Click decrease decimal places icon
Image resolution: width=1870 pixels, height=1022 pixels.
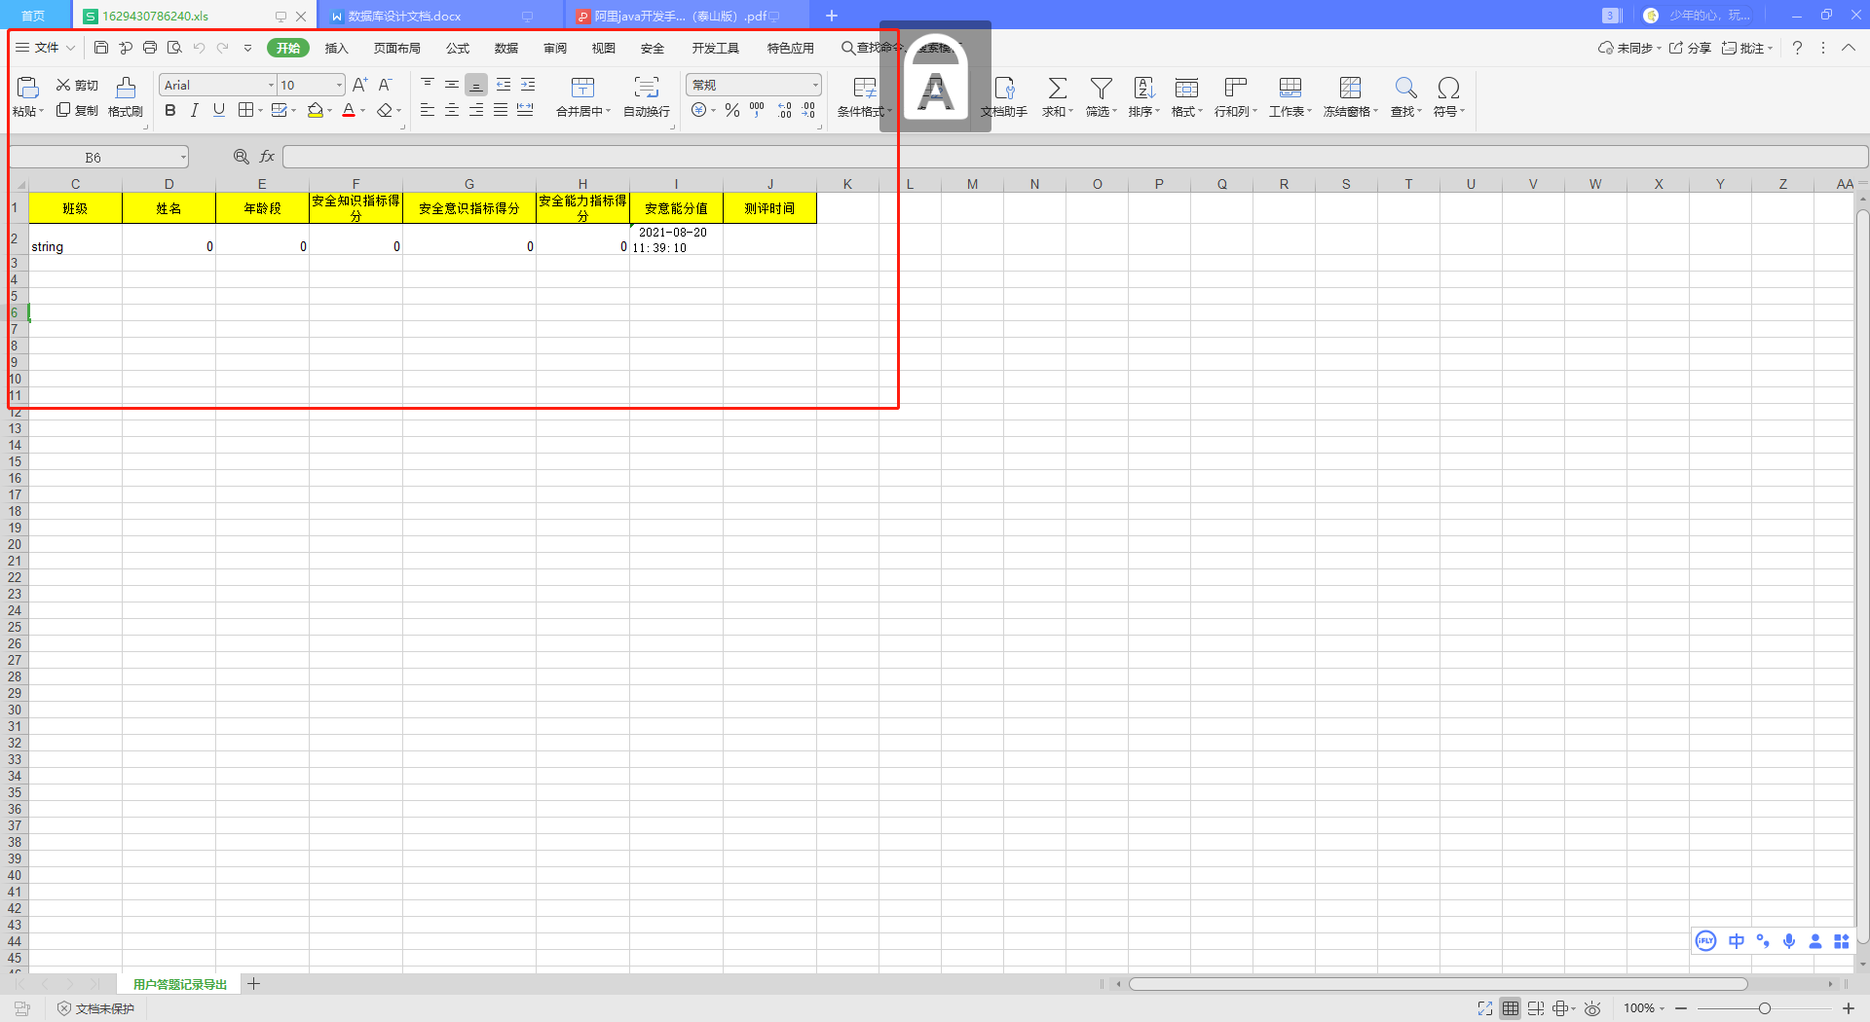click(809, 111)
